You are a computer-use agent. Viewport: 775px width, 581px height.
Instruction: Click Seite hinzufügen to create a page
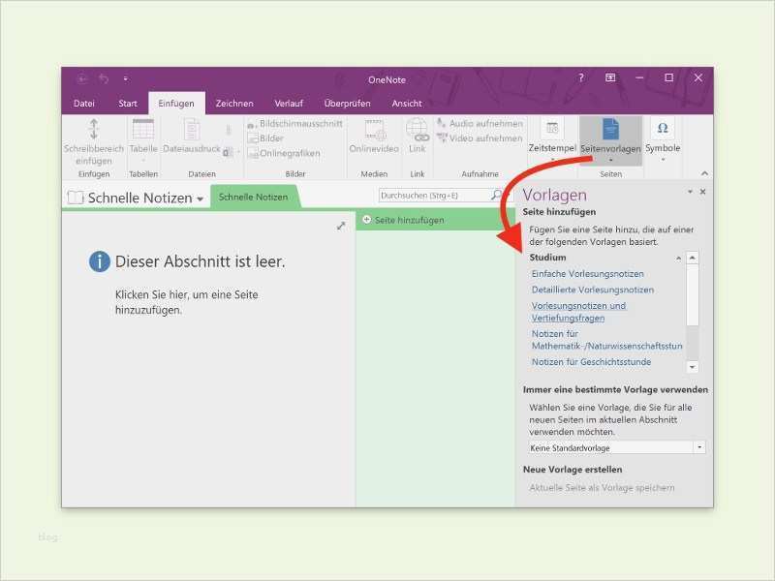pos(407,220)
